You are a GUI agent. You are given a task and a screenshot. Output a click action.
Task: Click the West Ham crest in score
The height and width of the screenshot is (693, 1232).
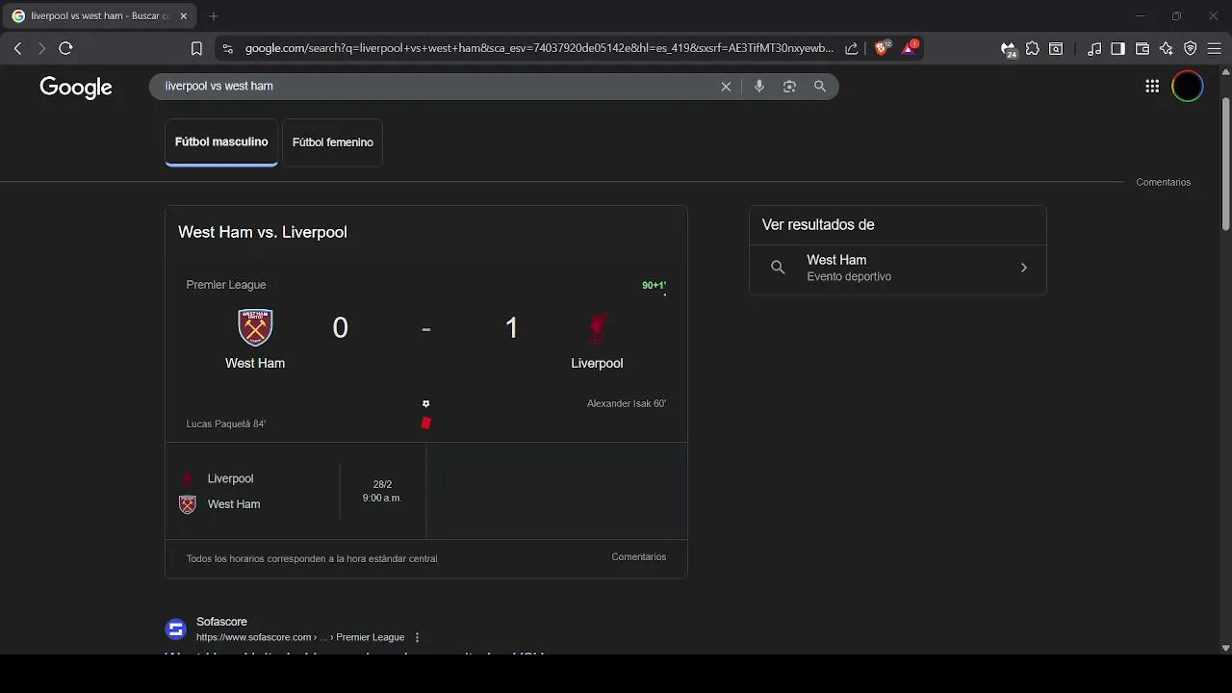256,327
